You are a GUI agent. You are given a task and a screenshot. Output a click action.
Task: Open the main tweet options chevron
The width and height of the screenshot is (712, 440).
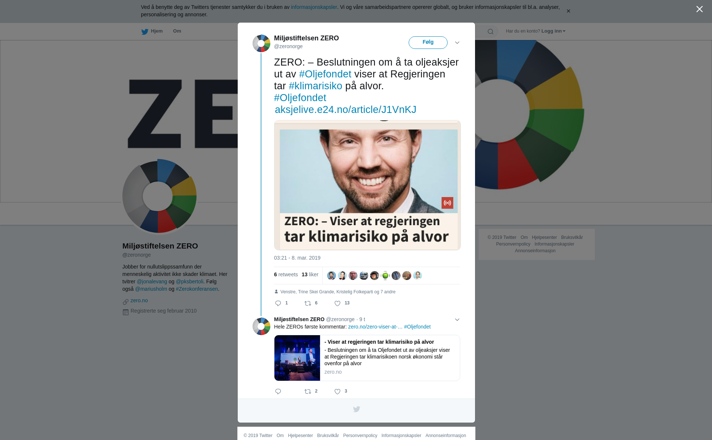click(x=457, y=43)
